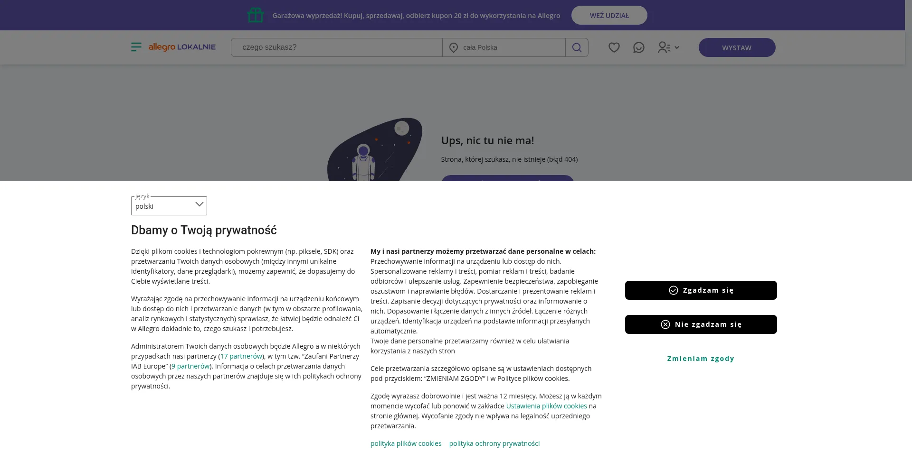Click the WYSTAW button
The image size is (912, 471).
tap(737, 47)
